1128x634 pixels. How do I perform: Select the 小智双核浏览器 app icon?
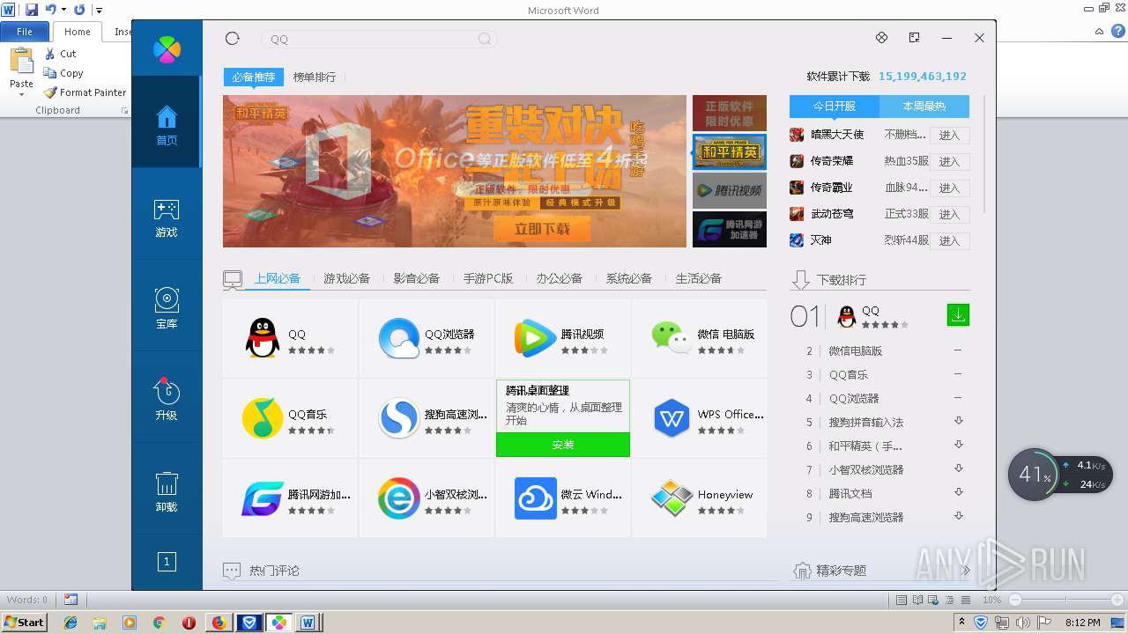pos(398,498)
